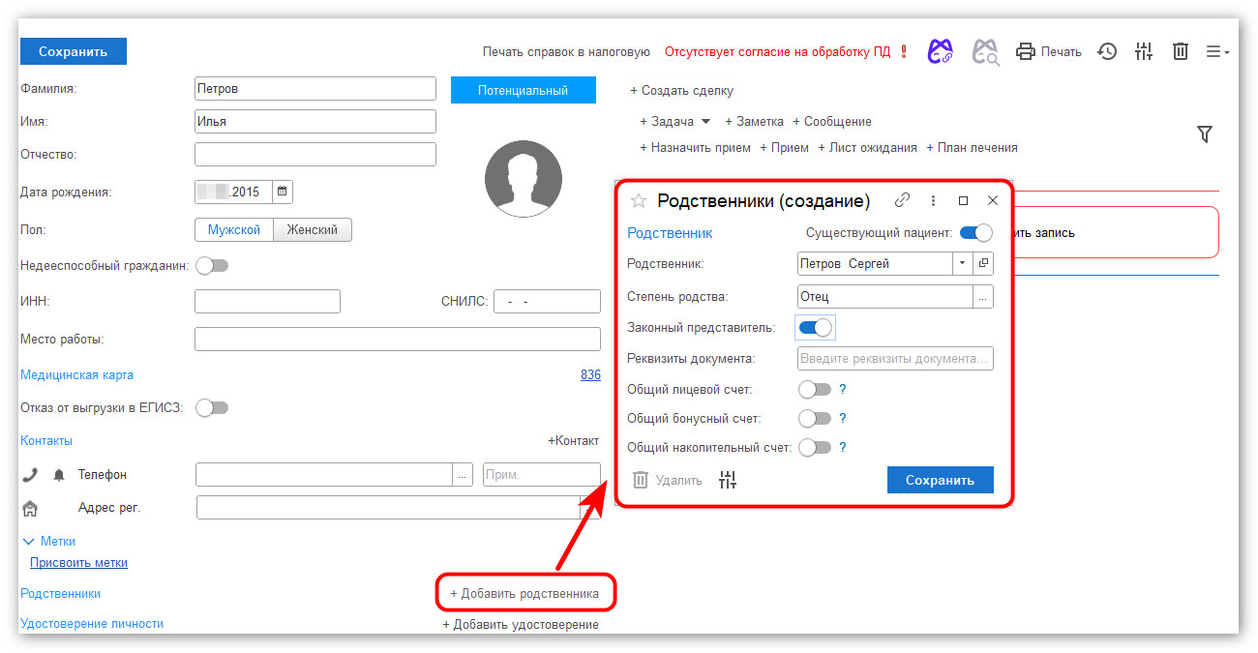1258x653 pixels.
Task: Maximize the Родственники dialog
Action: 963,200
